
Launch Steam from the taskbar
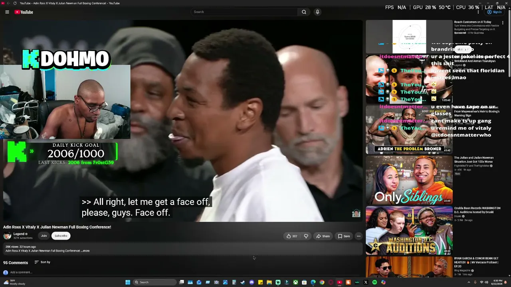[243, 282]
